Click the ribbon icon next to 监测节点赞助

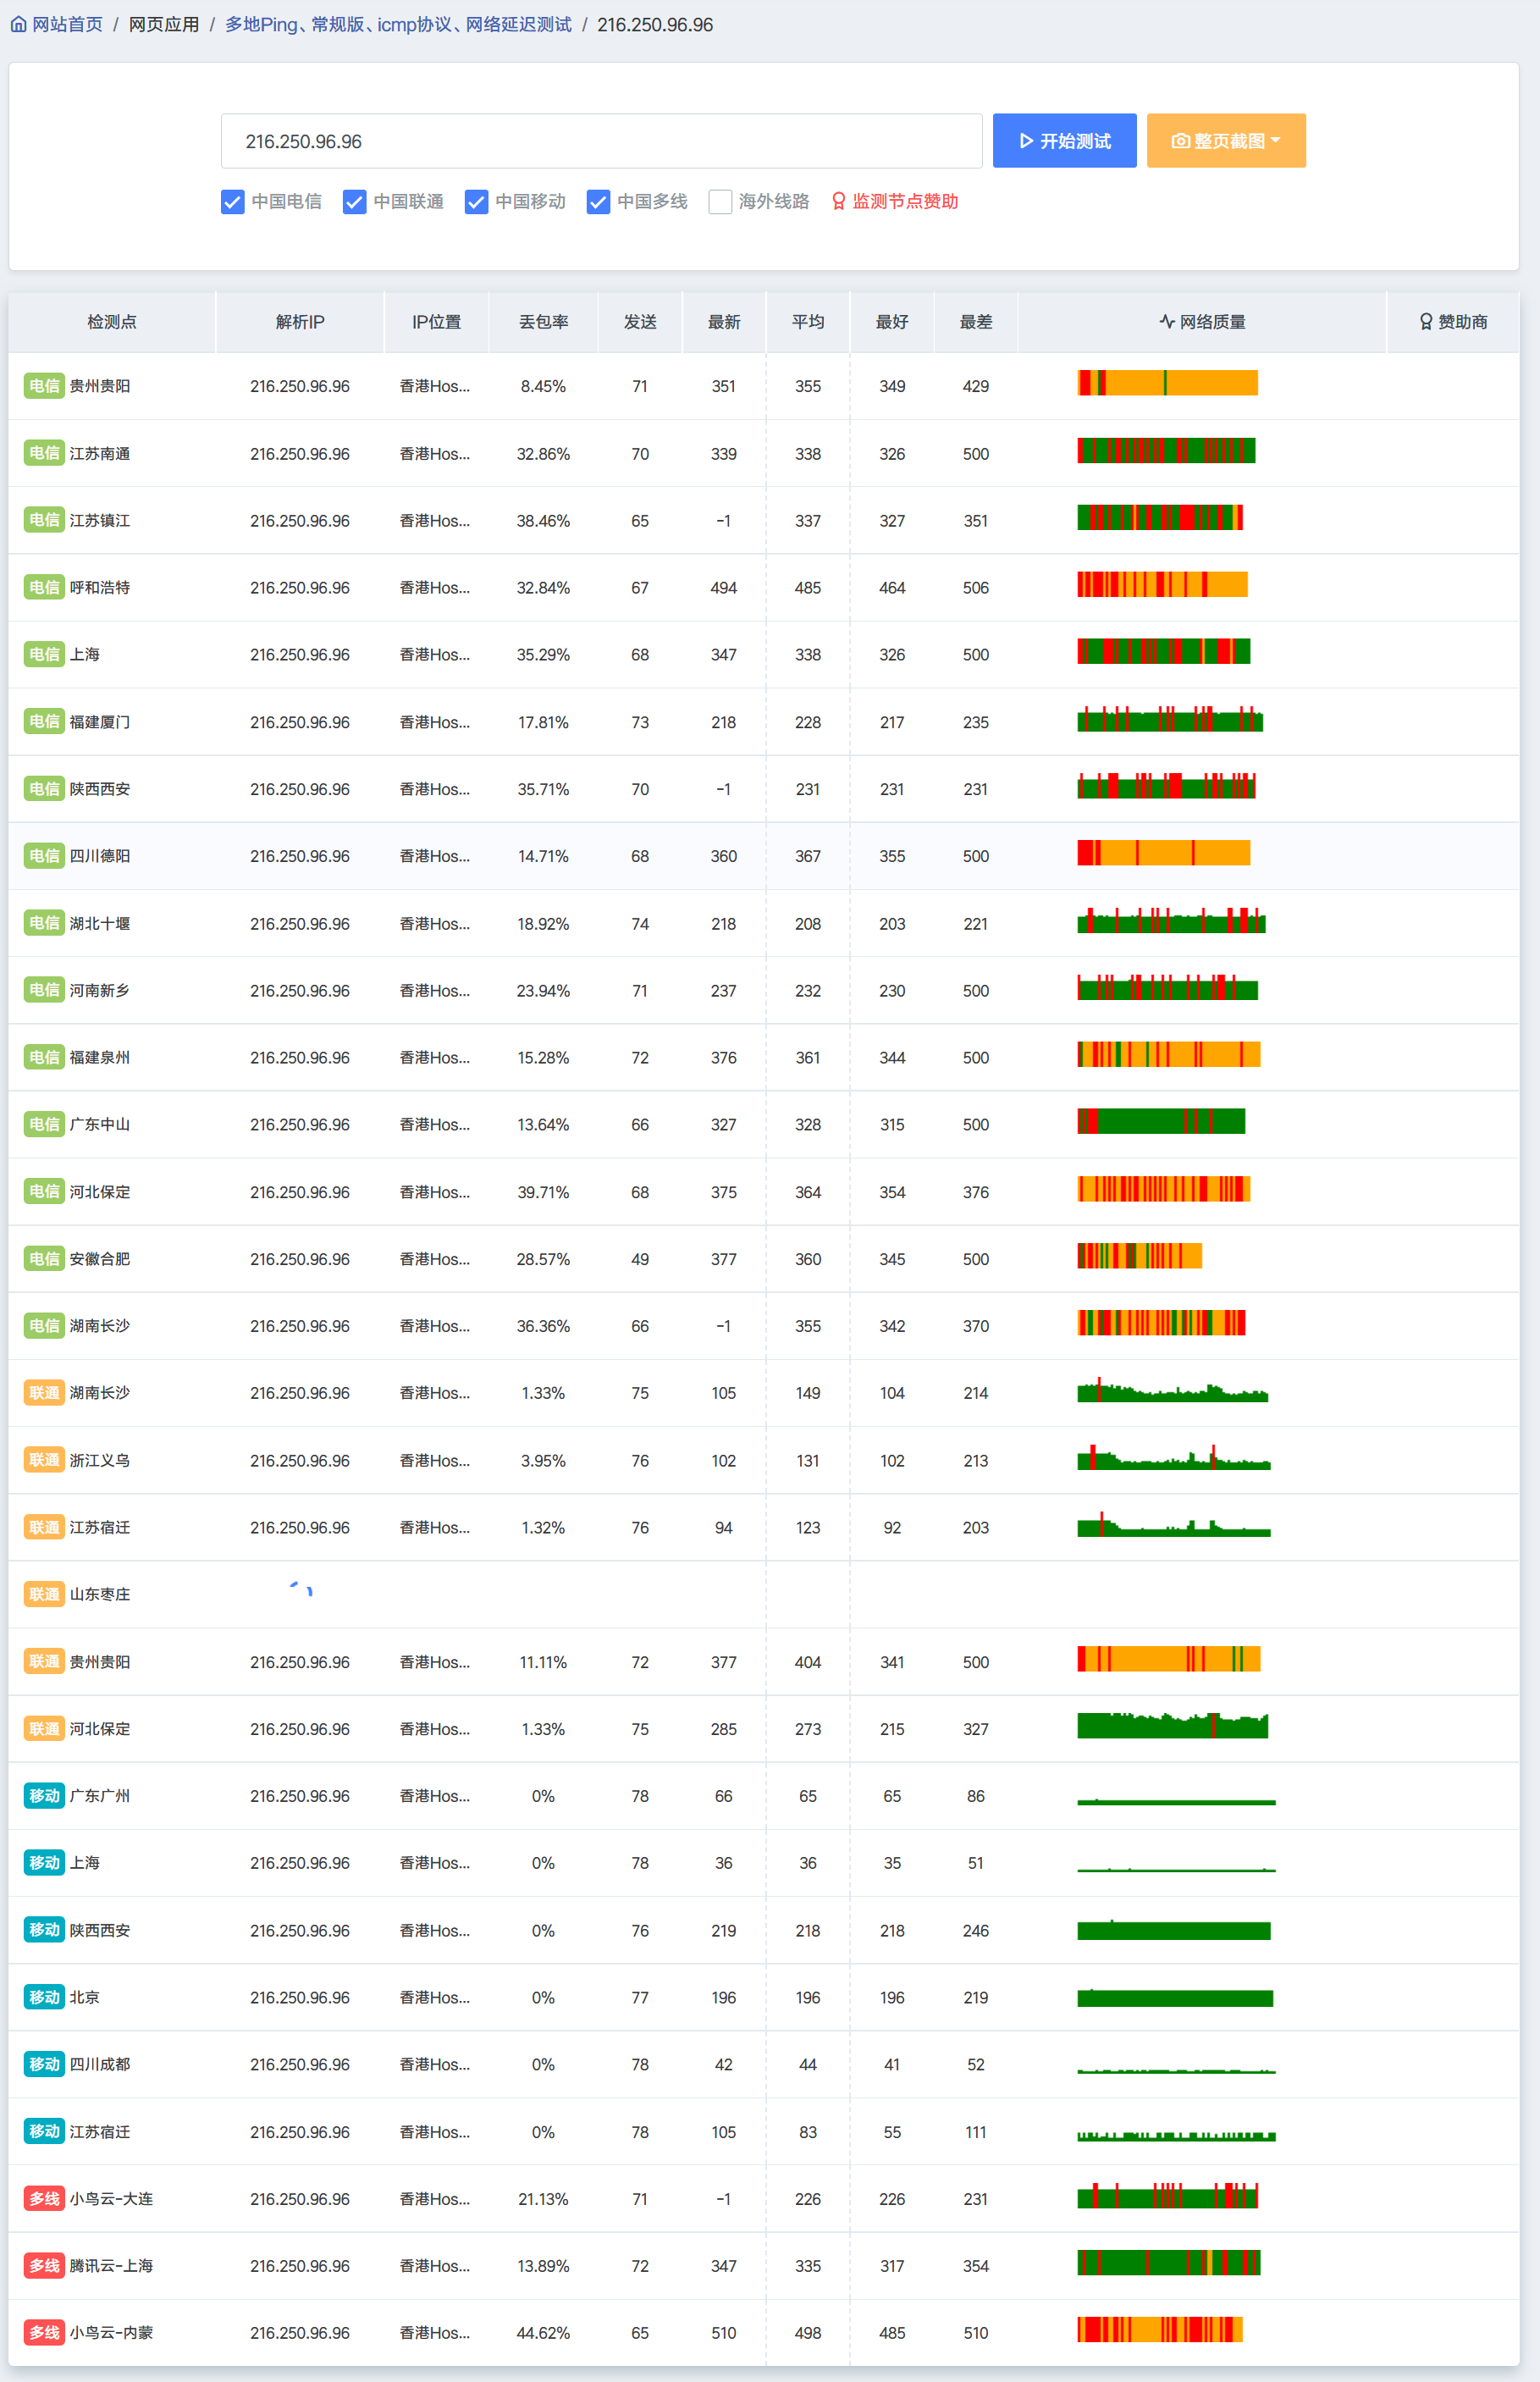pos(838,201)
